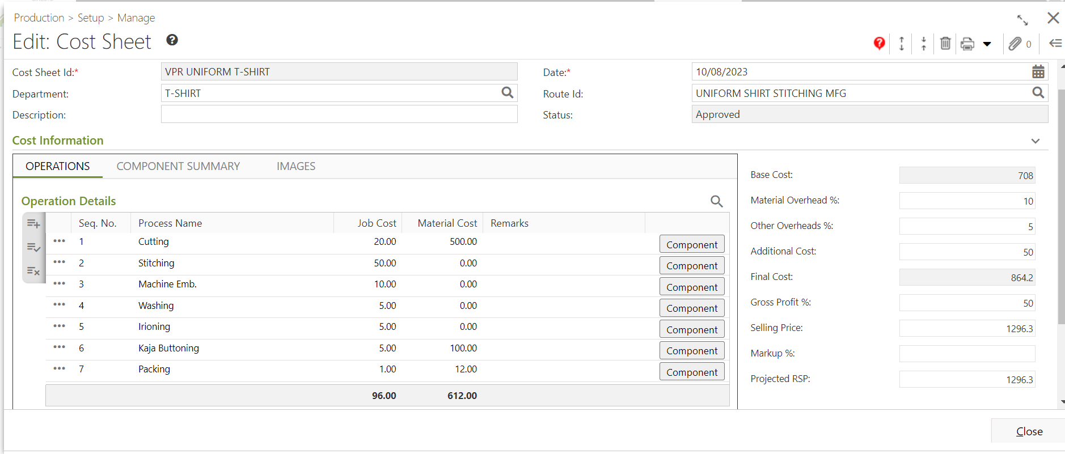Image resolution: width=1065 pixels, height=454 pixels.
Task: Click the Gross Profit % field
Action: click(967, 303)
